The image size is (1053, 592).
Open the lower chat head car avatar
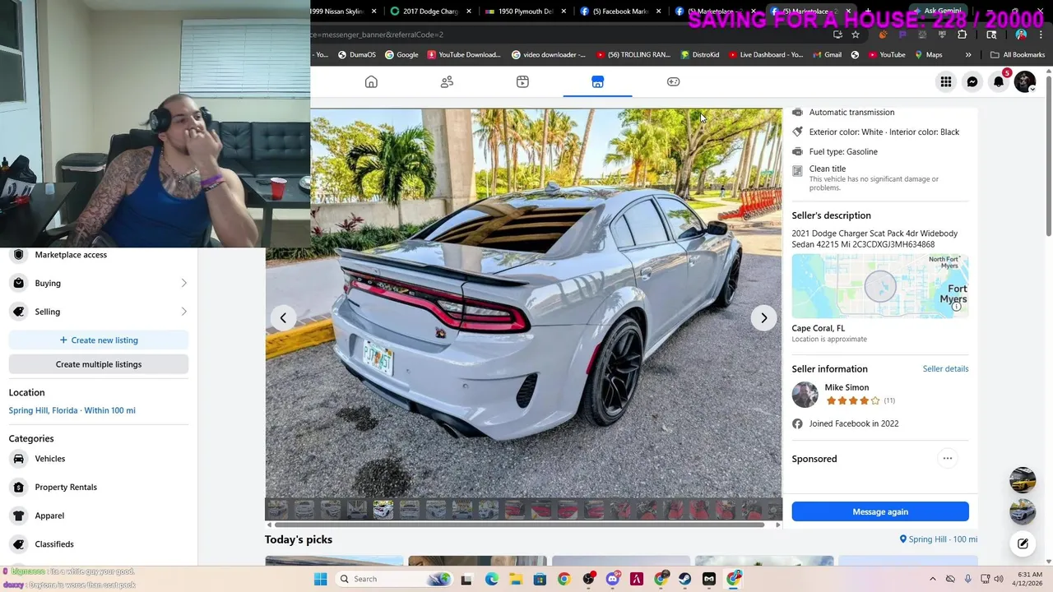coord(1023,511)
